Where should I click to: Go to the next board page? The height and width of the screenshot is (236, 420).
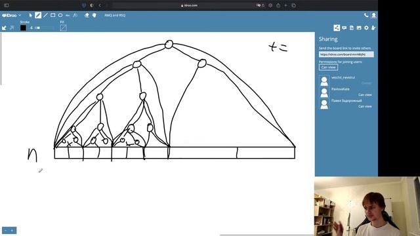12,230
